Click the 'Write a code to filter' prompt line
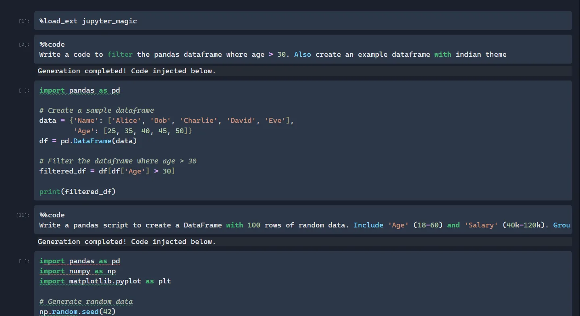580x316 pixels. coord(273,54)
